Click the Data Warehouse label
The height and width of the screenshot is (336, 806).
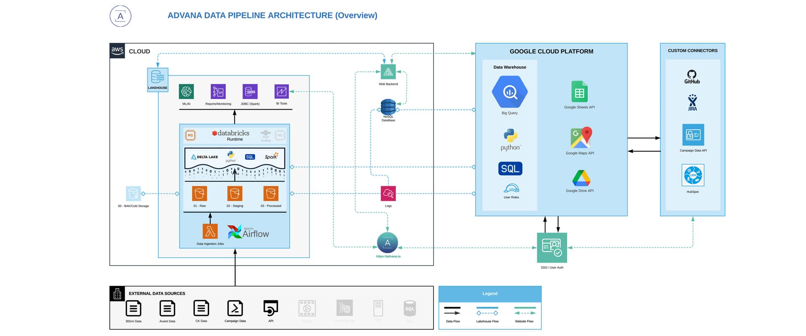coord(510,67)
